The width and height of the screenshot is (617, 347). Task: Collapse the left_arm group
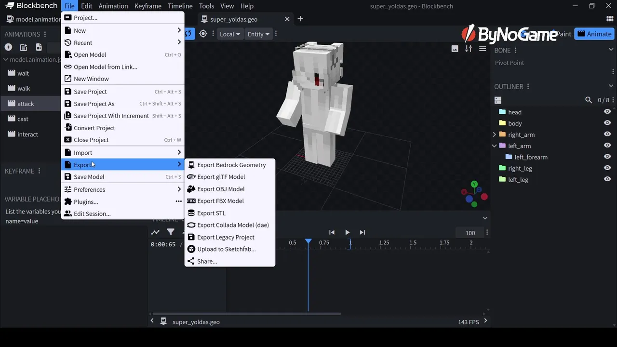coord(494,146)
